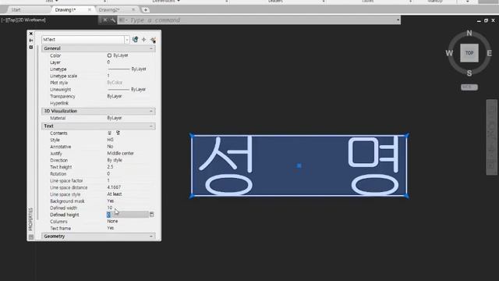
Task: Expand the Geometry section
Action: 151,237
